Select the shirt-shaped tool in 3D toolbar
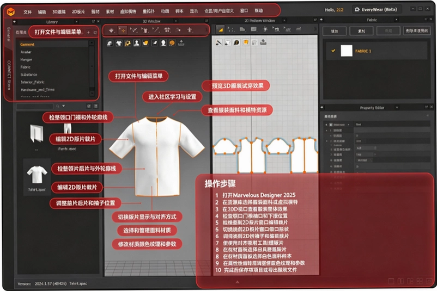The width and height of the screenshot is (437, 291). (145, 30)
